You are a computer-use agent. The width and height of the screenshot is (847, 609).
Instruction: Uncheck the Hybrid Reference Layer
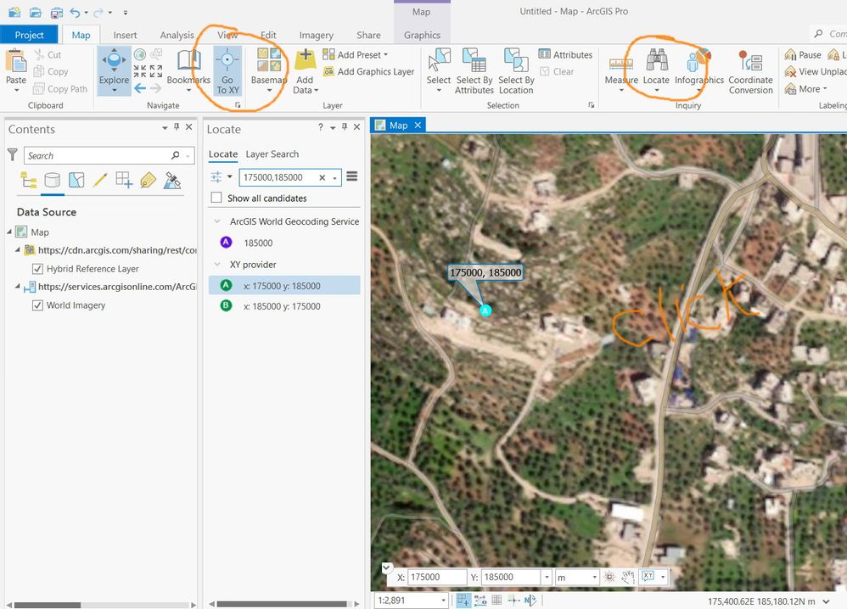click(x=38, y=269)
